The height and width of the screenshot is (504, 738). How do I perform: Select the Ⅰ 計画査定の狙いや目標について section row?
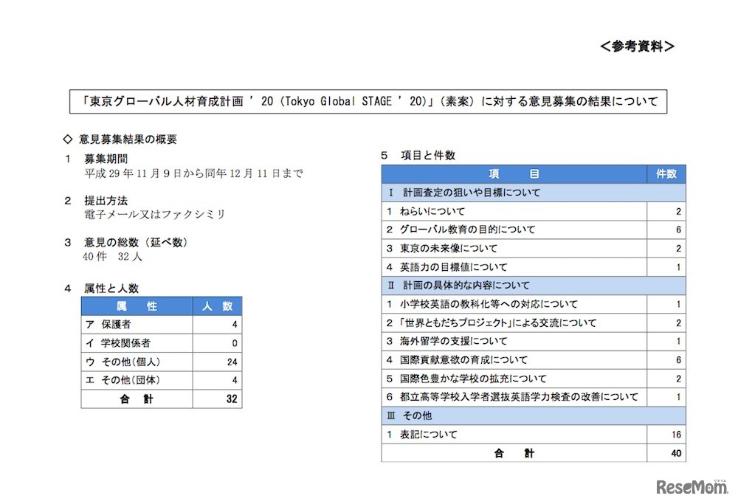point(487,192)
